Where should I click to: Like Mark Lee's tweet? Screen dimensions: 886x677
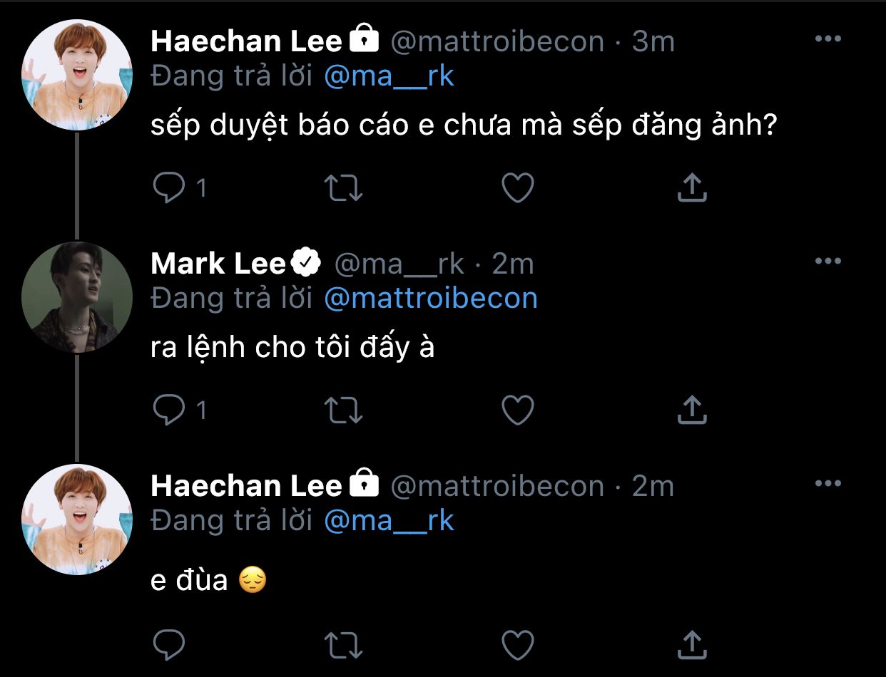[518, 410]
